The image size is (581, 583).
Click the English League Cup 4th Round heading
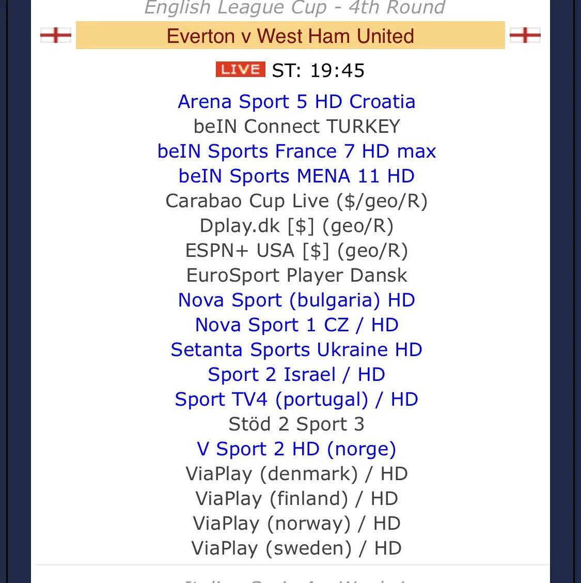pos(294,7)
